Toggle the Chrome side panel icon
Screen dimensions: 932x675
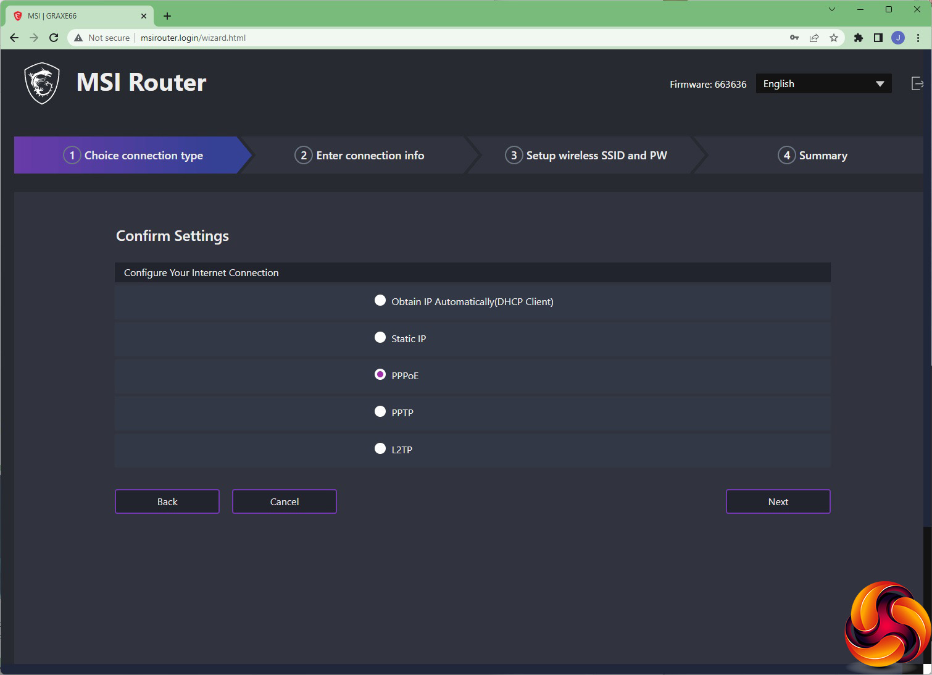point(878,38)
